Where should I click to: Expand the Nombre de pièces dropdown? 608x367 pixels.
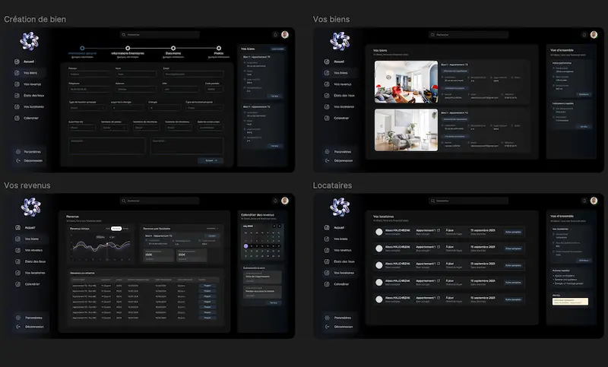point(114,128)
